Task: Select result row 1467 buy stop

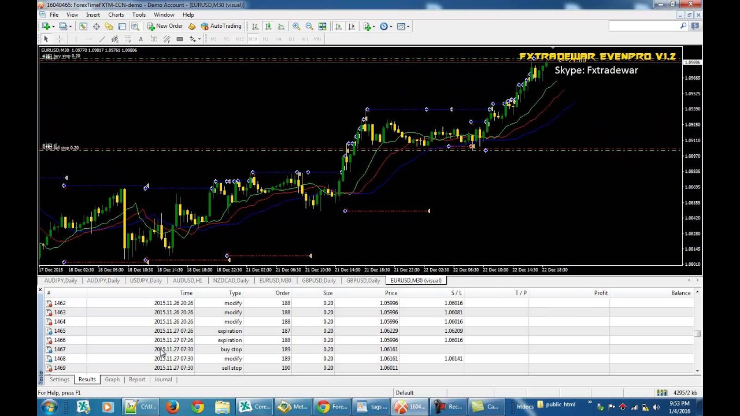Action: tap(370, 350)
